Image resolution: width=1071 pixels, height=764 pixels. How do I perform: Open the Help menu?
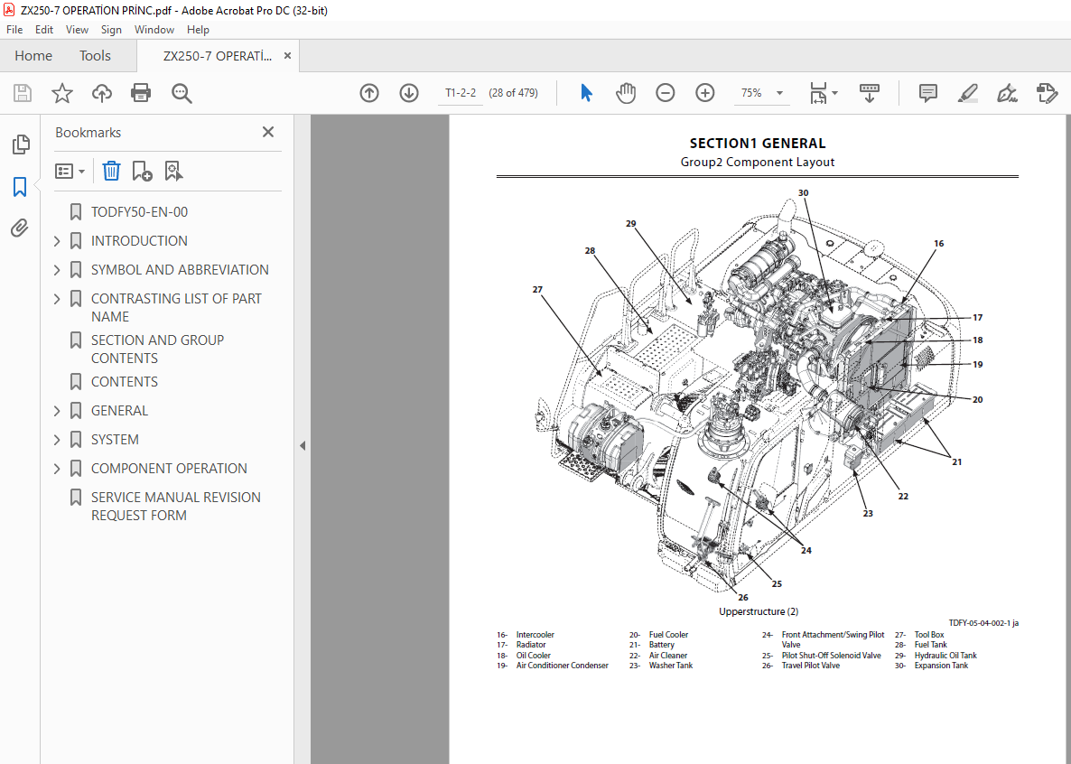pos(198,30)
